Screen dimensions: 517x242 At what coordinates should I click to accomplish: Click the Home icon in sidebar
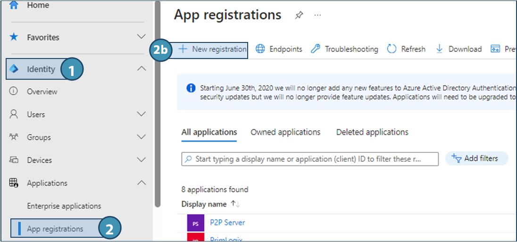[14, 5]
